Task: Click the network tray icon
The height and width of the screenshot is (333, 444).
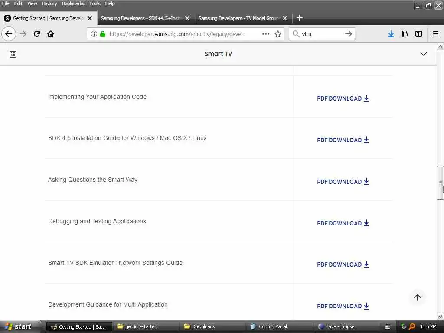Action: pyautogui.click(x=404, y=326)
